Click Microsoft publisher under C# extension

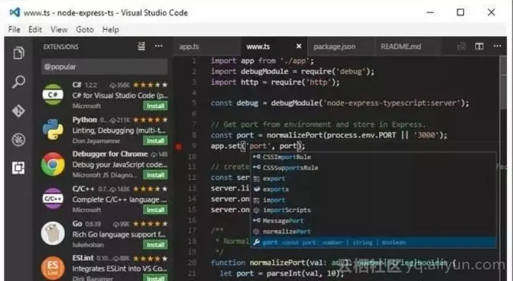(87, 106)
